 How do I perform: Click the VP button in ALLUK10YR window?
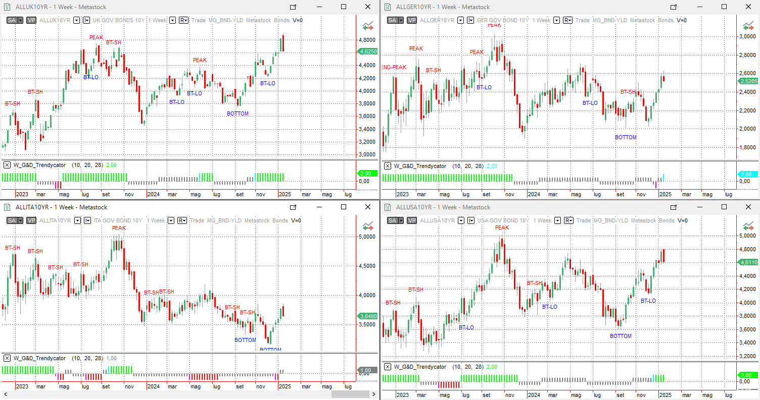pos(31,20)
